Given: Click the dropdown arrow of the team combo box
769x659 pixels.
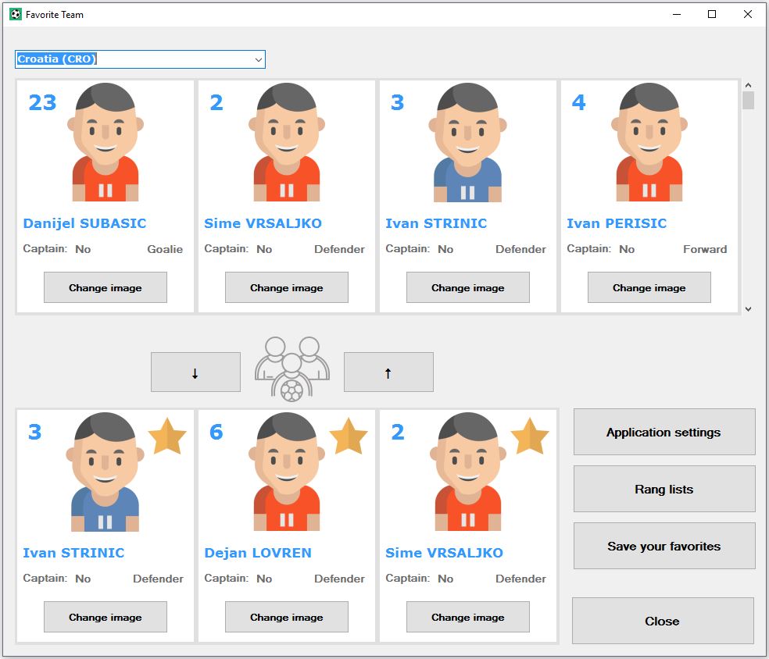Looking at the screenshot, I should [258, 60].
